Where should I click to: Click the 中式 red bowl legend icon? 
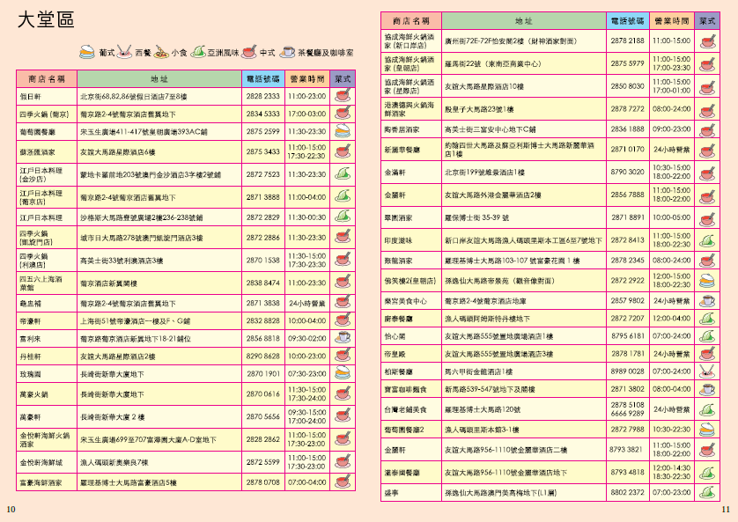[249, 52]
